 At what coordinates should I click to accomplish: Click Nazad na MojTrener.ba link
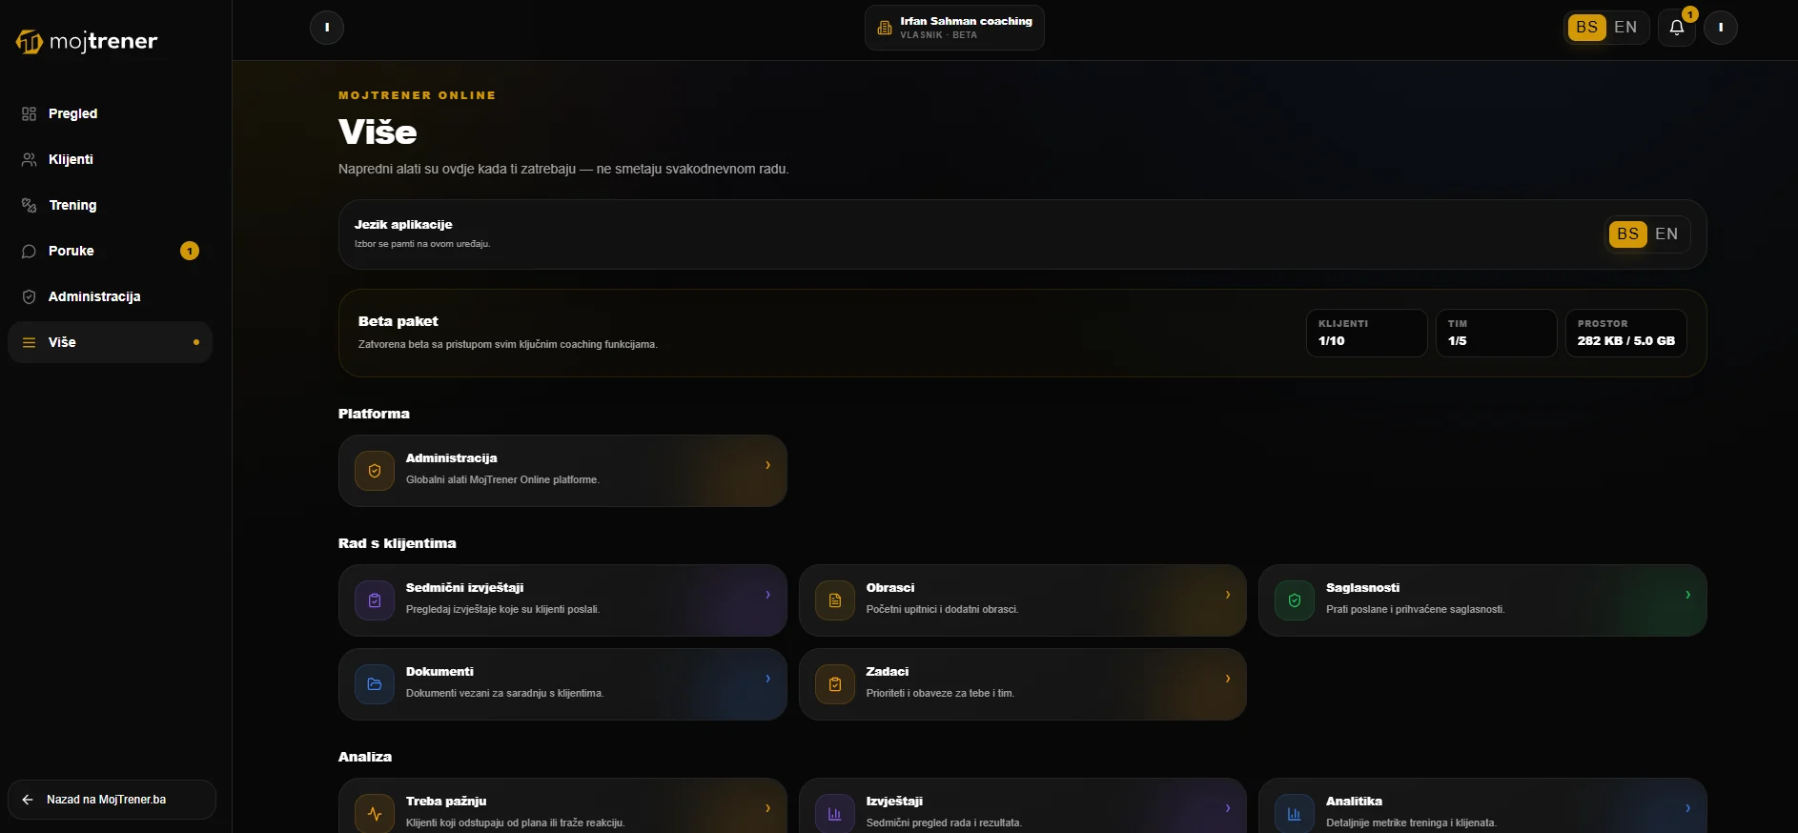[112, 800]
